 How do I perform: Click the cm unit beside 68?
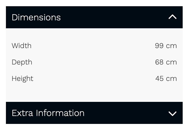click(171, 63)
